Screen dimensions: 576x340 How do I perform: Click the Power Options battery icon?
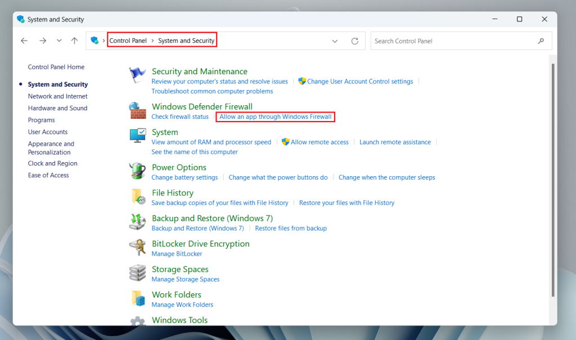pos(137,172)
